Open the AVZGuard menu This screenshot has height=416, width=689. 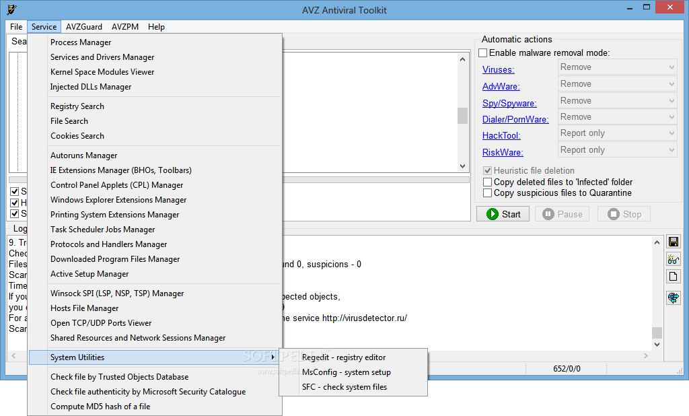[x=84, y=27]
